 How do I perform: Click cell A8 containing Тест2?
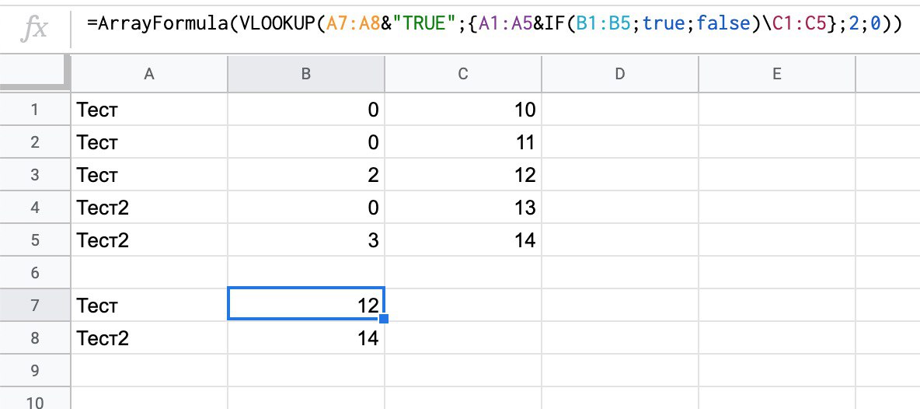click(x=148, y=338)
